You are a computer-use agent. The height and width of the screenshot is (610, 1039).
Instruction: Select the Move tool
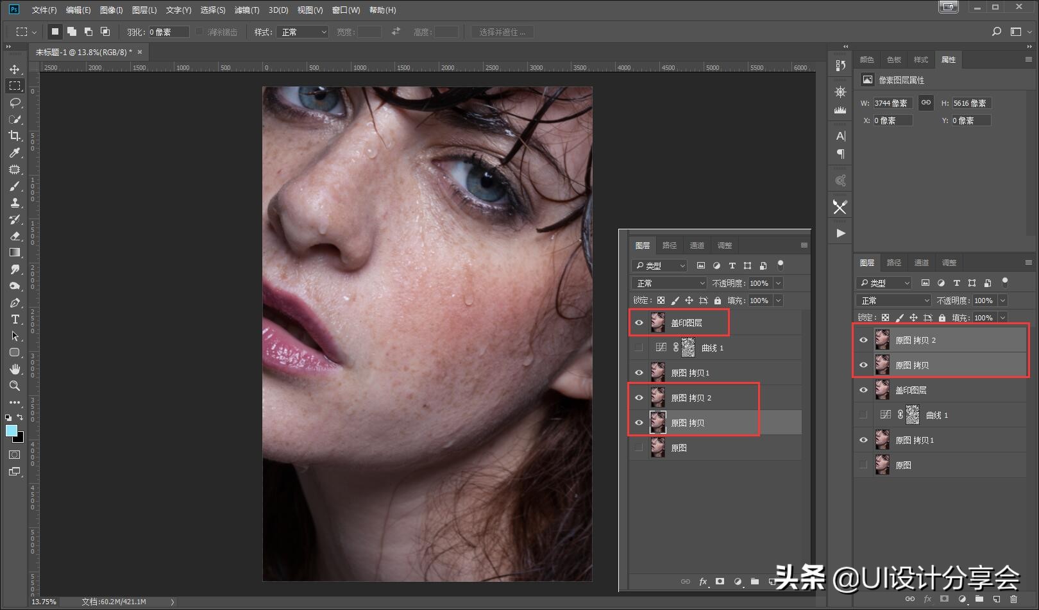point(14,69)
